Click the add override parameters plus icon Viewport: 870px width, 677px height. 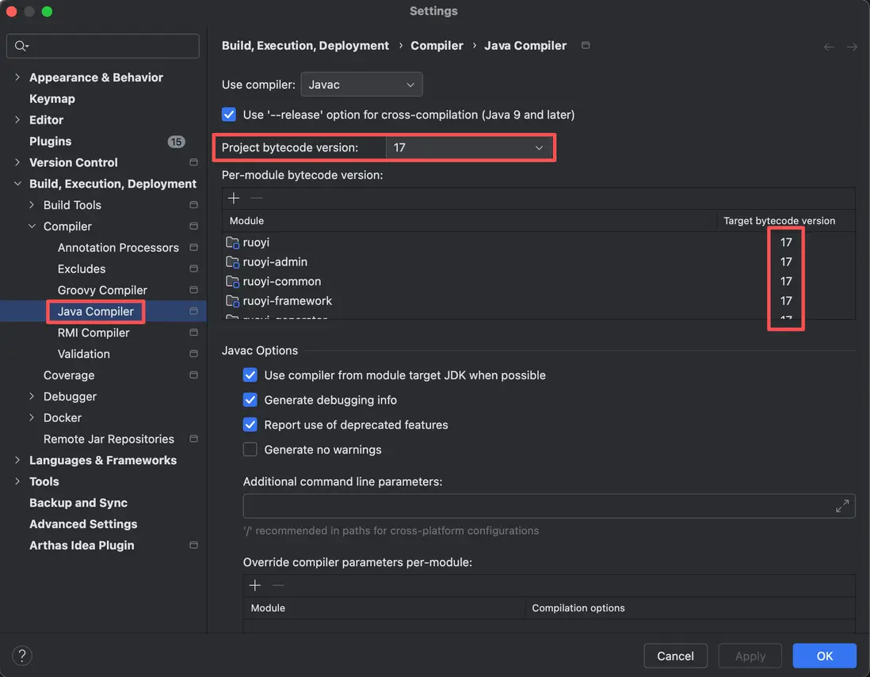coord(255,585)
